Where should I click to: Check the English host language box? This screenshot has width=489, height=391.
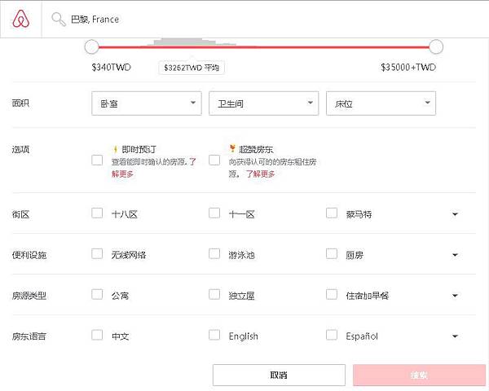point(214,335)
